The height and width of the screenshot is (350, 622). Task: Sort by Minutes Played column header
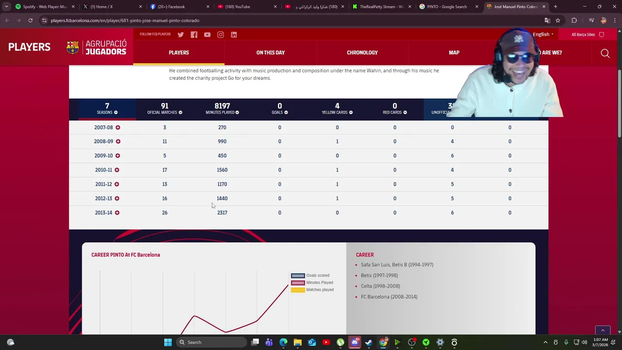(222, 108)
